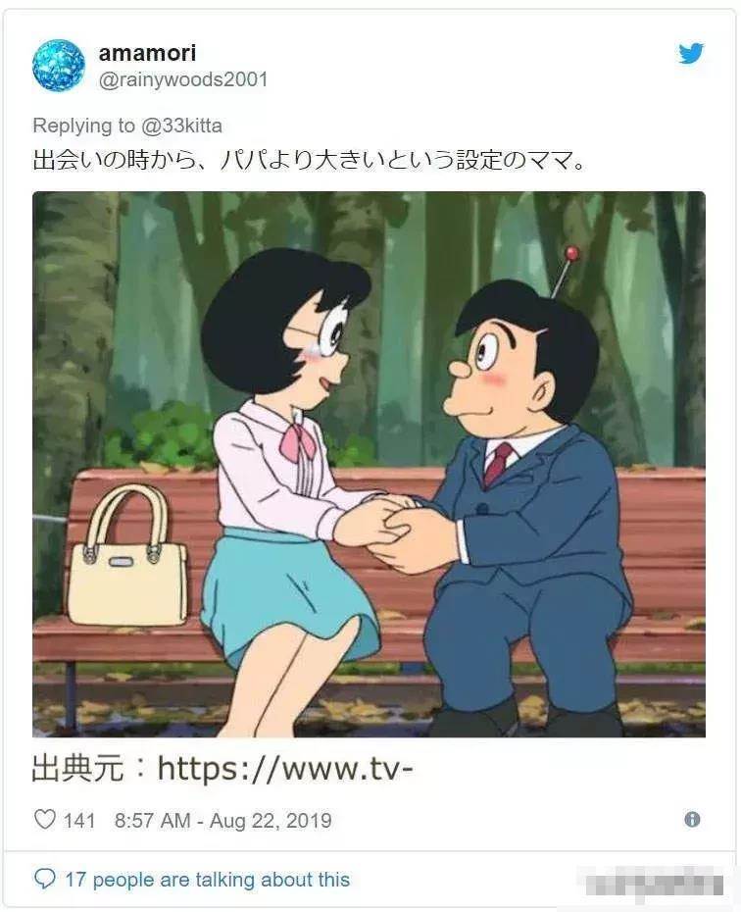Click the handbag in the image
741x912 pixels.
[x=127, y=557]
